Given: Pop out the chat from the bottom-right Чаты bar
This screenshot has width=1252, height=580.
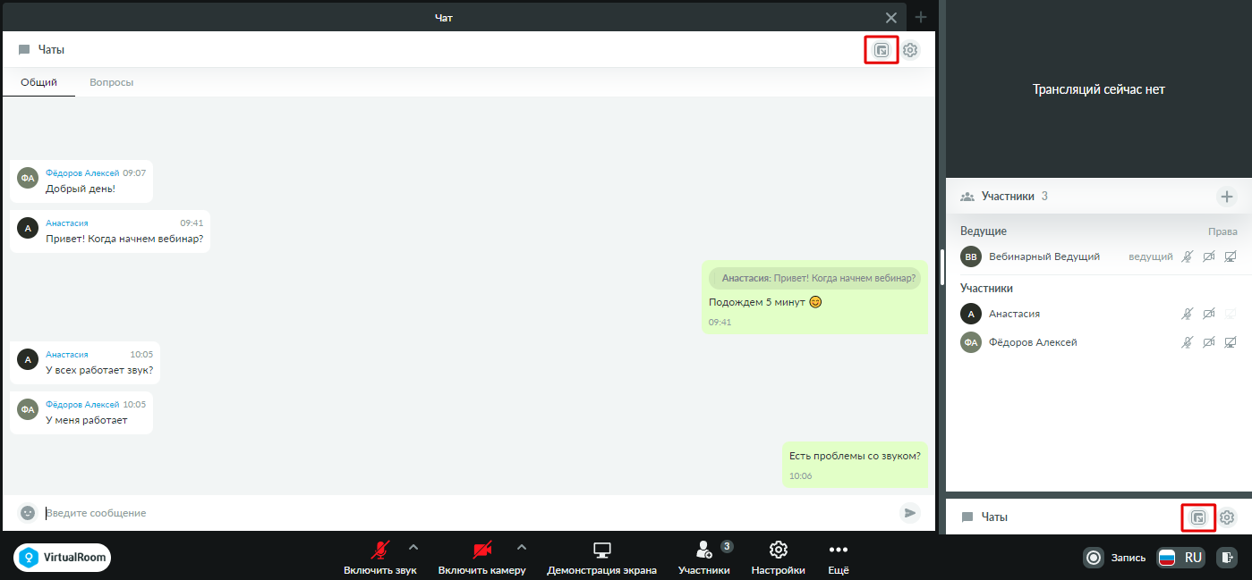Looking at the screenshot, I should click(x=1198, y=517).
